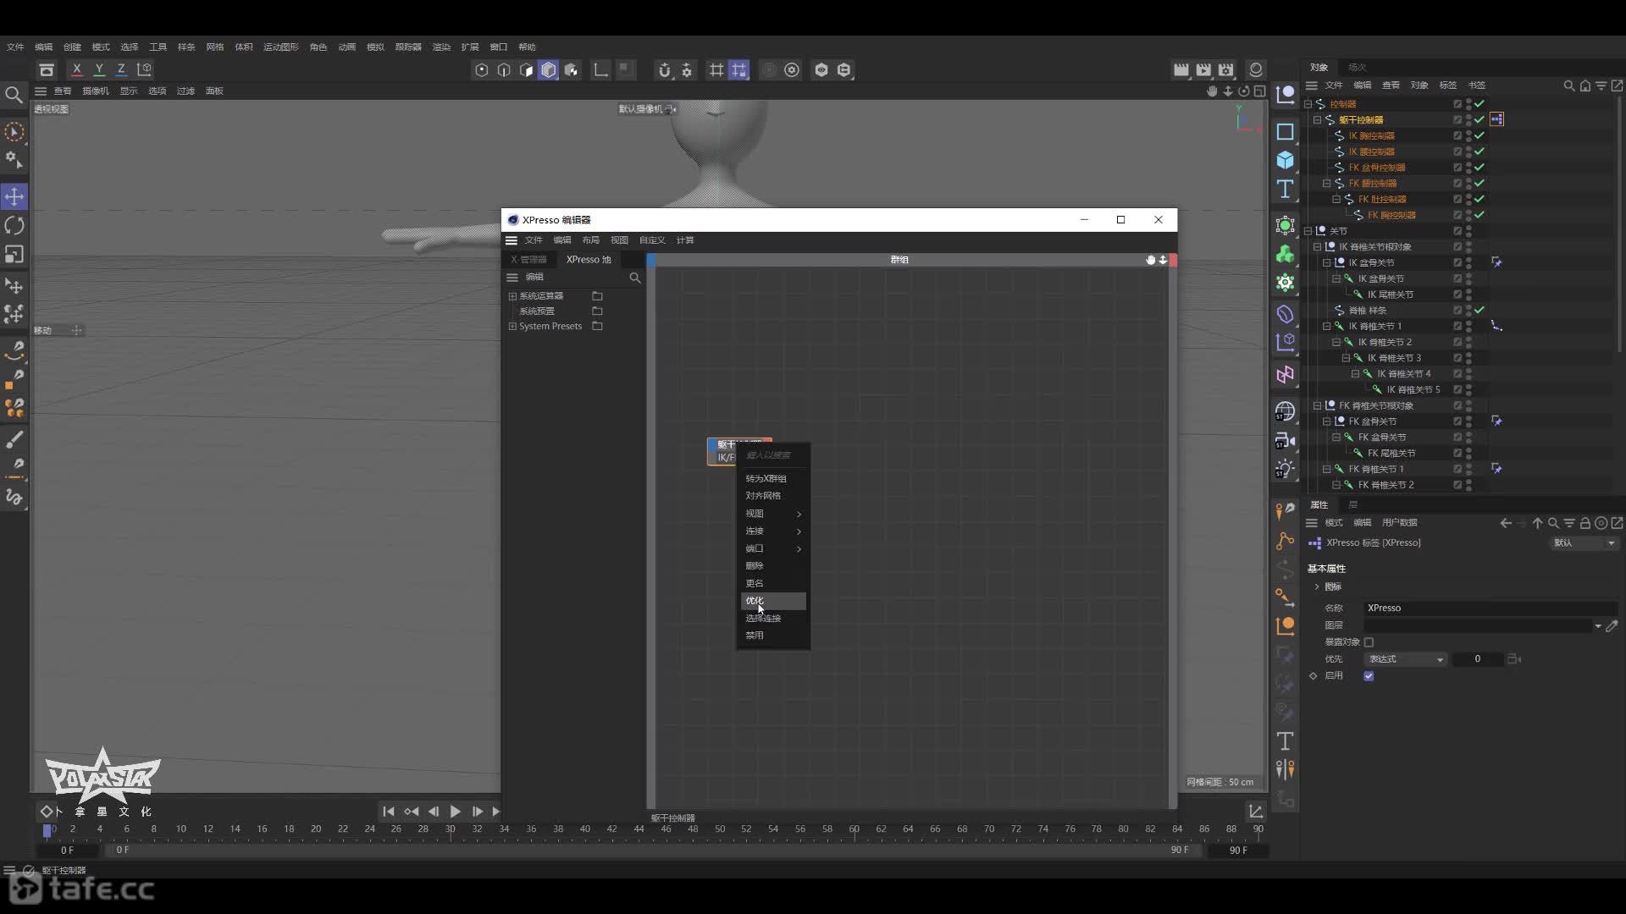This screenshot has height=914, width=1626.
Task: Click the object manager search icon
Action: (1568, 85)
